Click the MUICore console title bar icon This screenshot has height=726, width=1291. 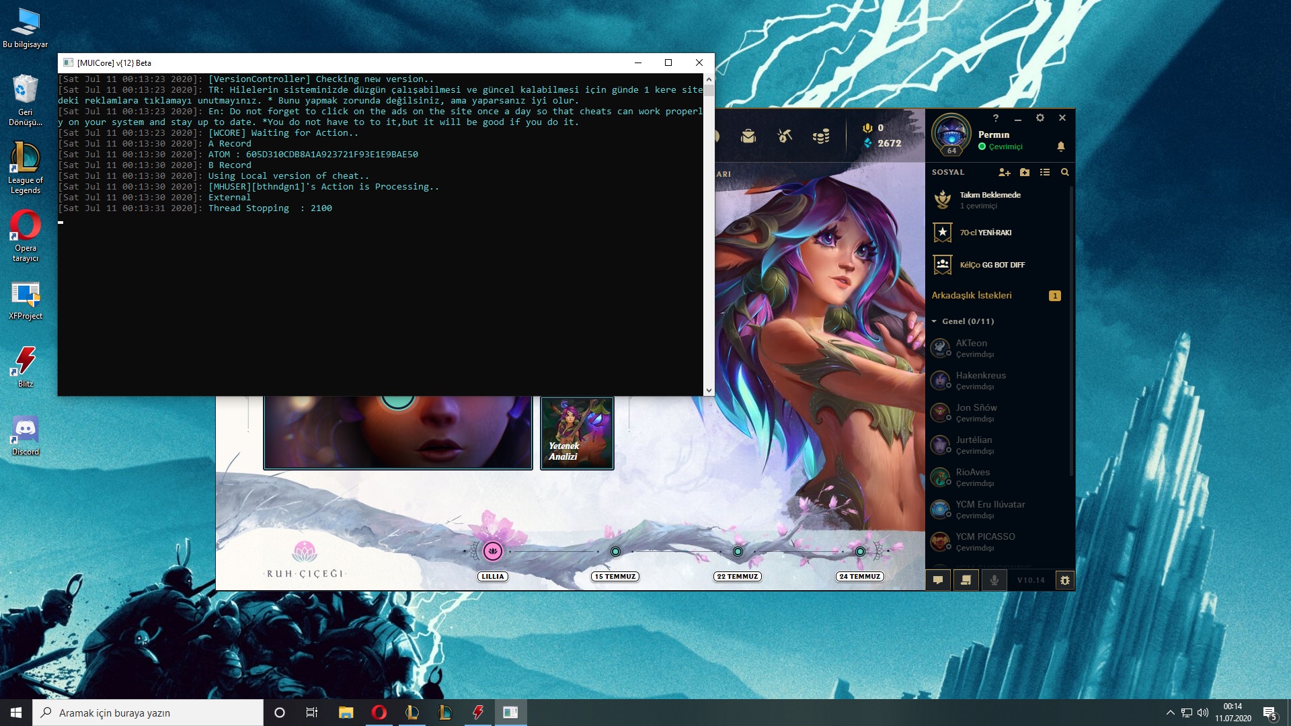(x=68, y=63)
